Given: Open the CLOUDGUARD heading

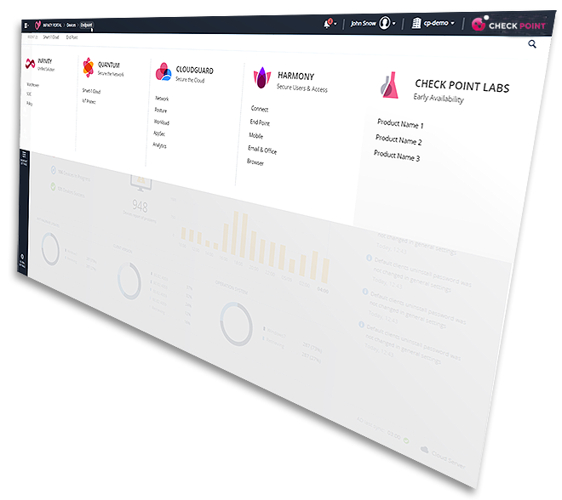Looking at the screenshot, I should 195,70.
